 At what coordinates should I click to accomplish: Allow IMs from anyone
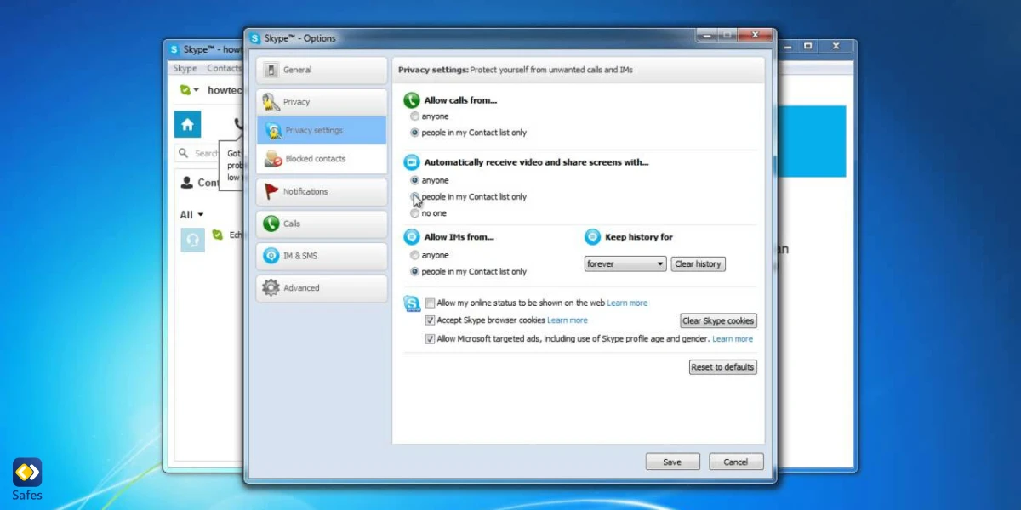click(414, 255)
